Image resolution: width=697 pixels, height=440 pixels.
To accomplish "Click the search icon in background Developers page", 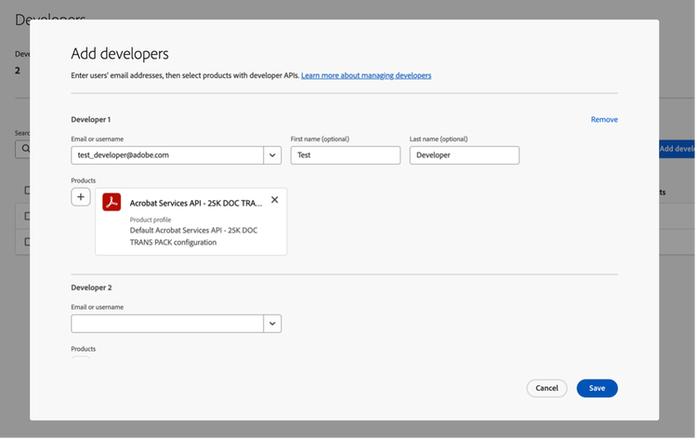I will [x=26, y=149].
